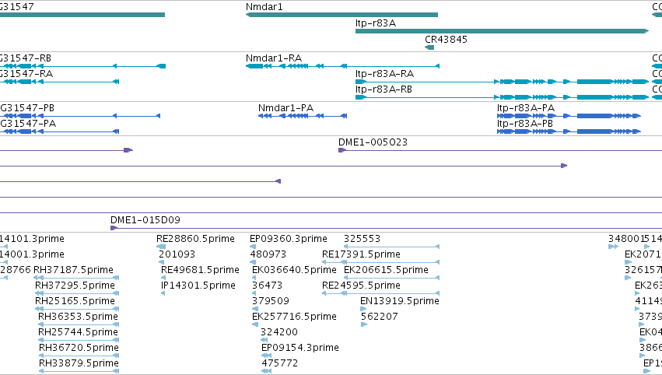Click the RH36353.5prime EST label
The image size is (662, 375).
[78, 317]
